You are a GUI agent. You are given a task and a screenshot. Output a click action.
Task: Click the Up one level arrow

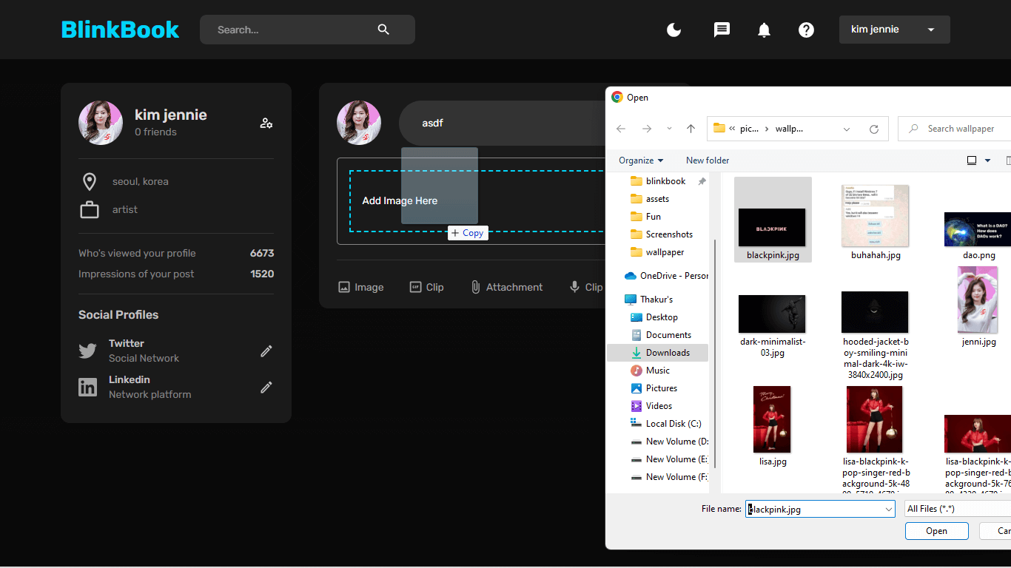click(x=691, y=129)
